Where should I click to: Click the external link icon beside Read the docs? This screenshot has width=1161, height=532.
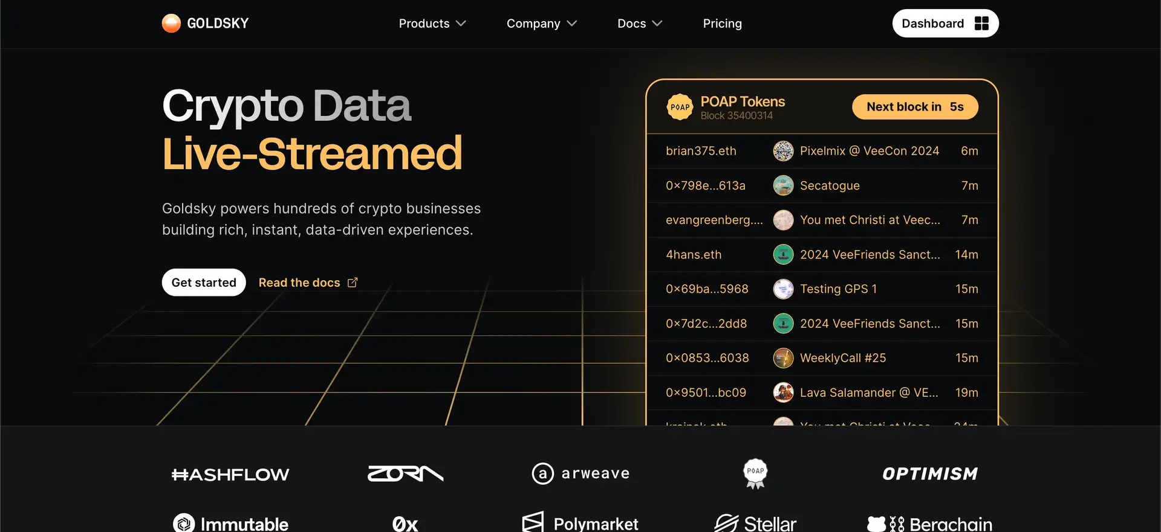(x=353, y=283)
